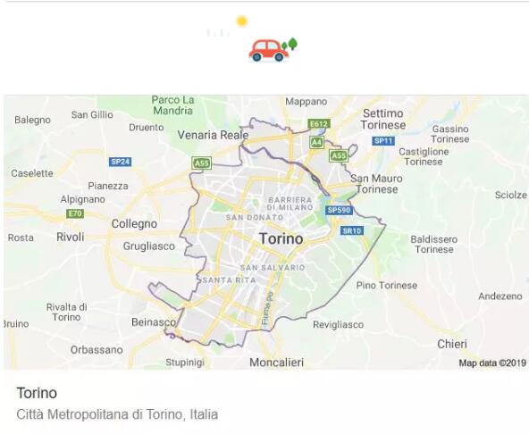The width and height of the screenshot is (529, 434).
Task: Open the Torino place title below map
Action: [x=37, y=393]
